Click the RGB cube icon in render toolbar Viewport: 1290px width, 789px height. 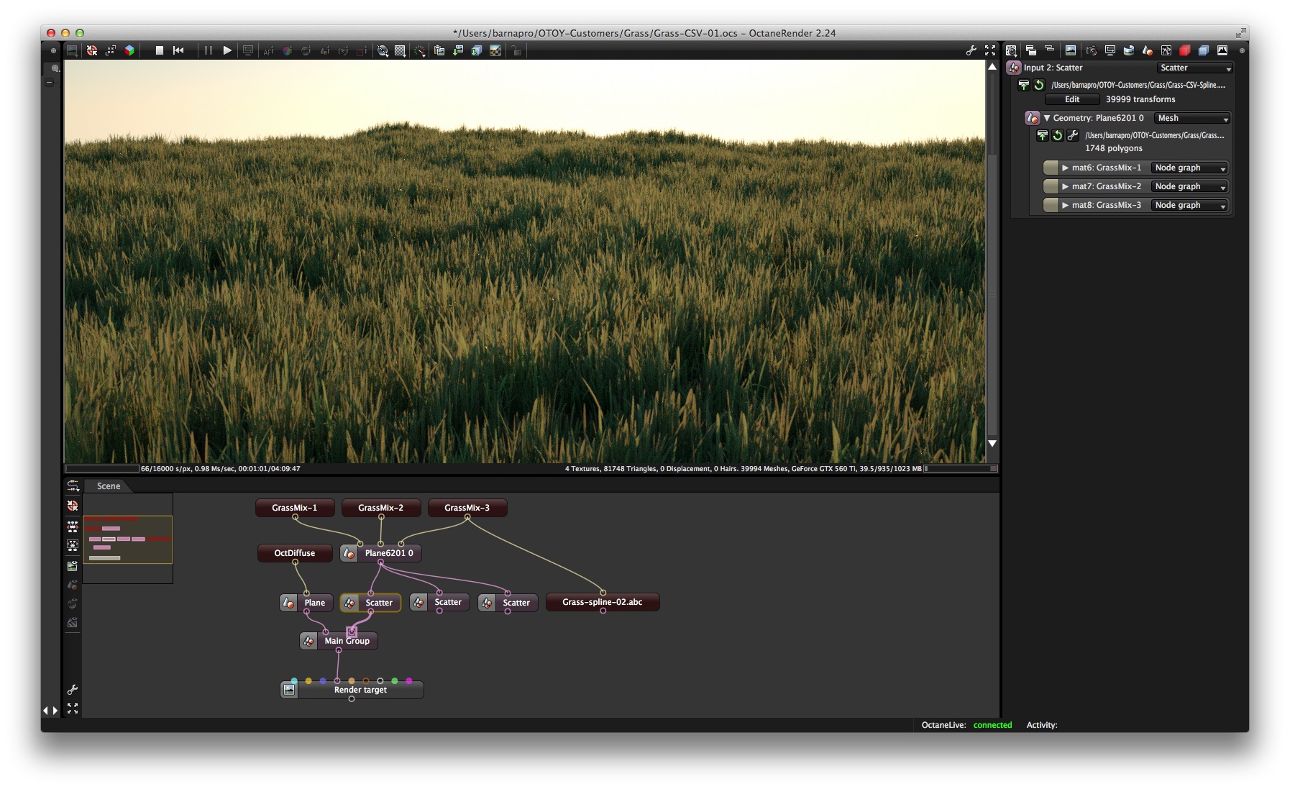(x=129, y=50)
